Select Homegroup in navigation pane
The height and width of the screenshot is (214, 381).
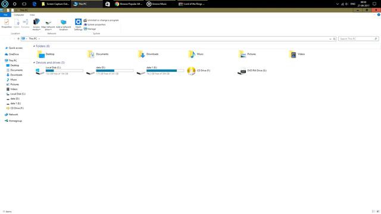click(x=13, y=121)
